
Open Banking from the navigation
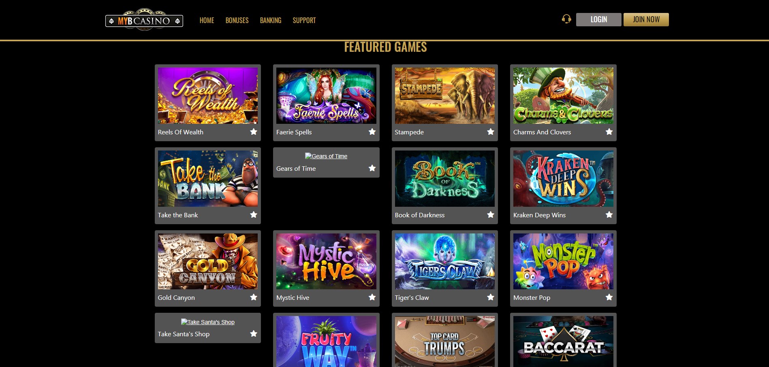coord(271,20)
